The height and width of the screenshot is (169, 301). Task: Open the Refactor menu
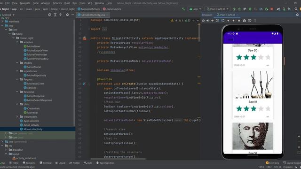[x=57, y=3]
